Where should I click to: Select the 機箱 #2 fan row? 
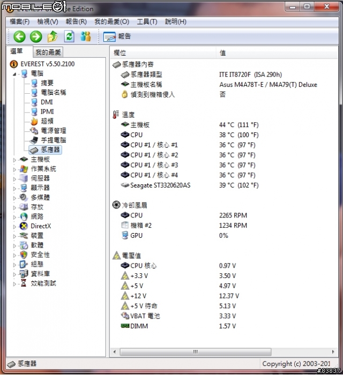pyautogui.click(x=224, y=226)
